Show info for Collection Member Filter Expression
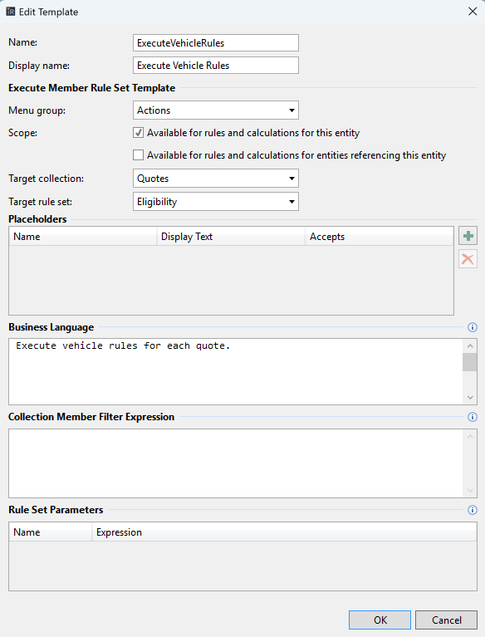Image resolution: width=485 pixels, height=637 pixels. pos(473,417)
